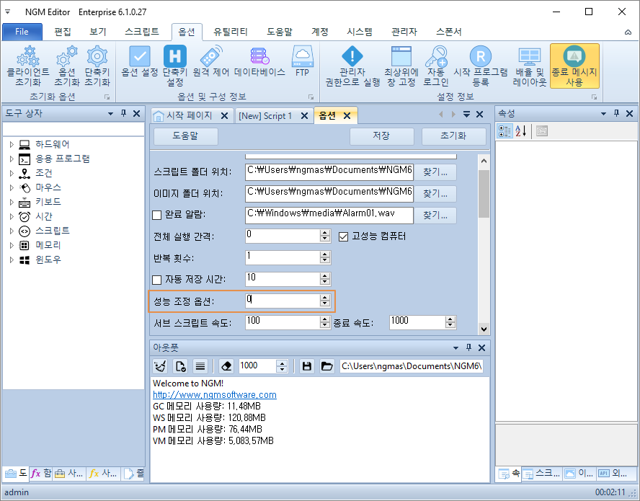Open the ngmsoftware.com link
The width and height of the screenshot is (640, 501).
coord(215,395)
